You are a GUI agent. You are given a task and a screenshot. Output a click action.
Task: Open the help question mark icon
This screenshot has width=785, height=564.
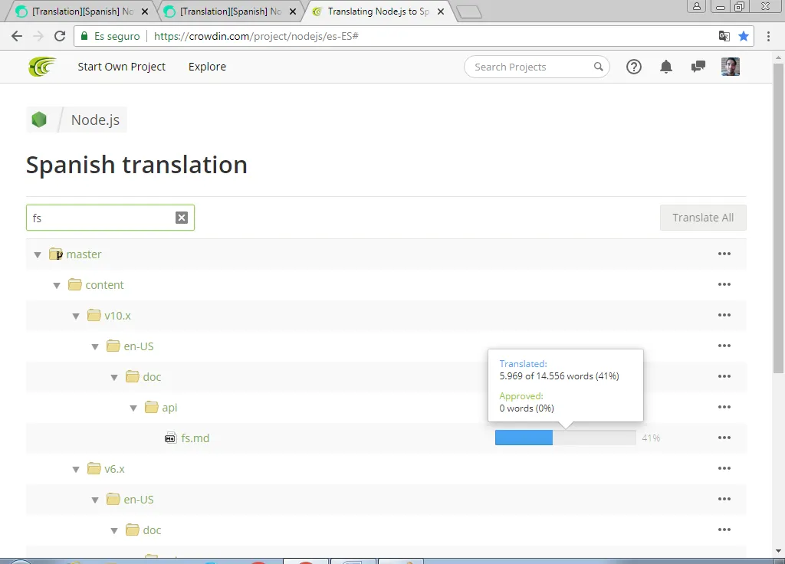(x=634, y=67)
